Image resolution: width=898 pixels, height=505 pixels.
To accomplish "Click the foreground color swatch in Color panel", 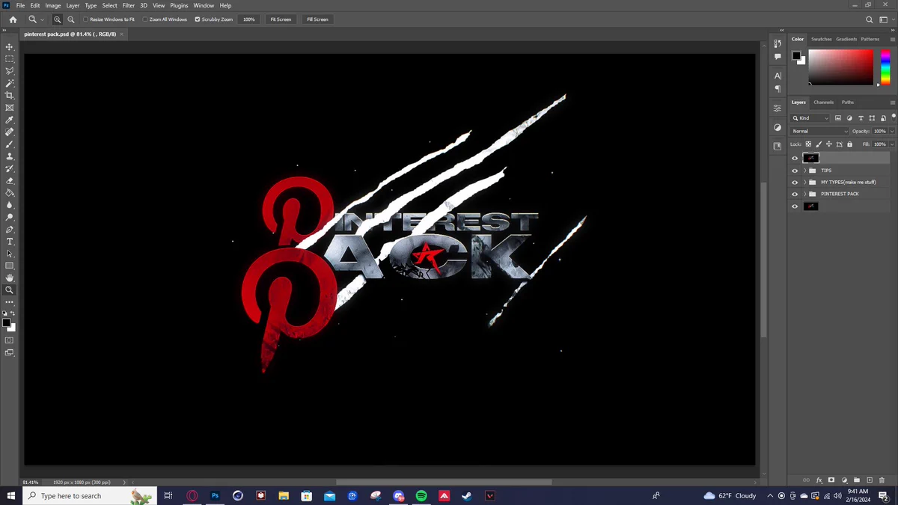I will click(797, 55).
